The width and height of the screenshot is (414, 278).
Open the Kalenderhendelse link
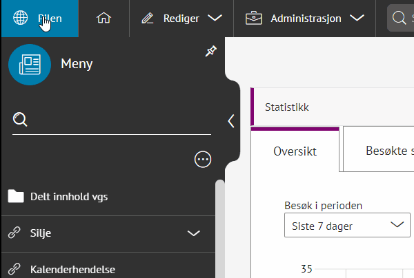point(72,269)
